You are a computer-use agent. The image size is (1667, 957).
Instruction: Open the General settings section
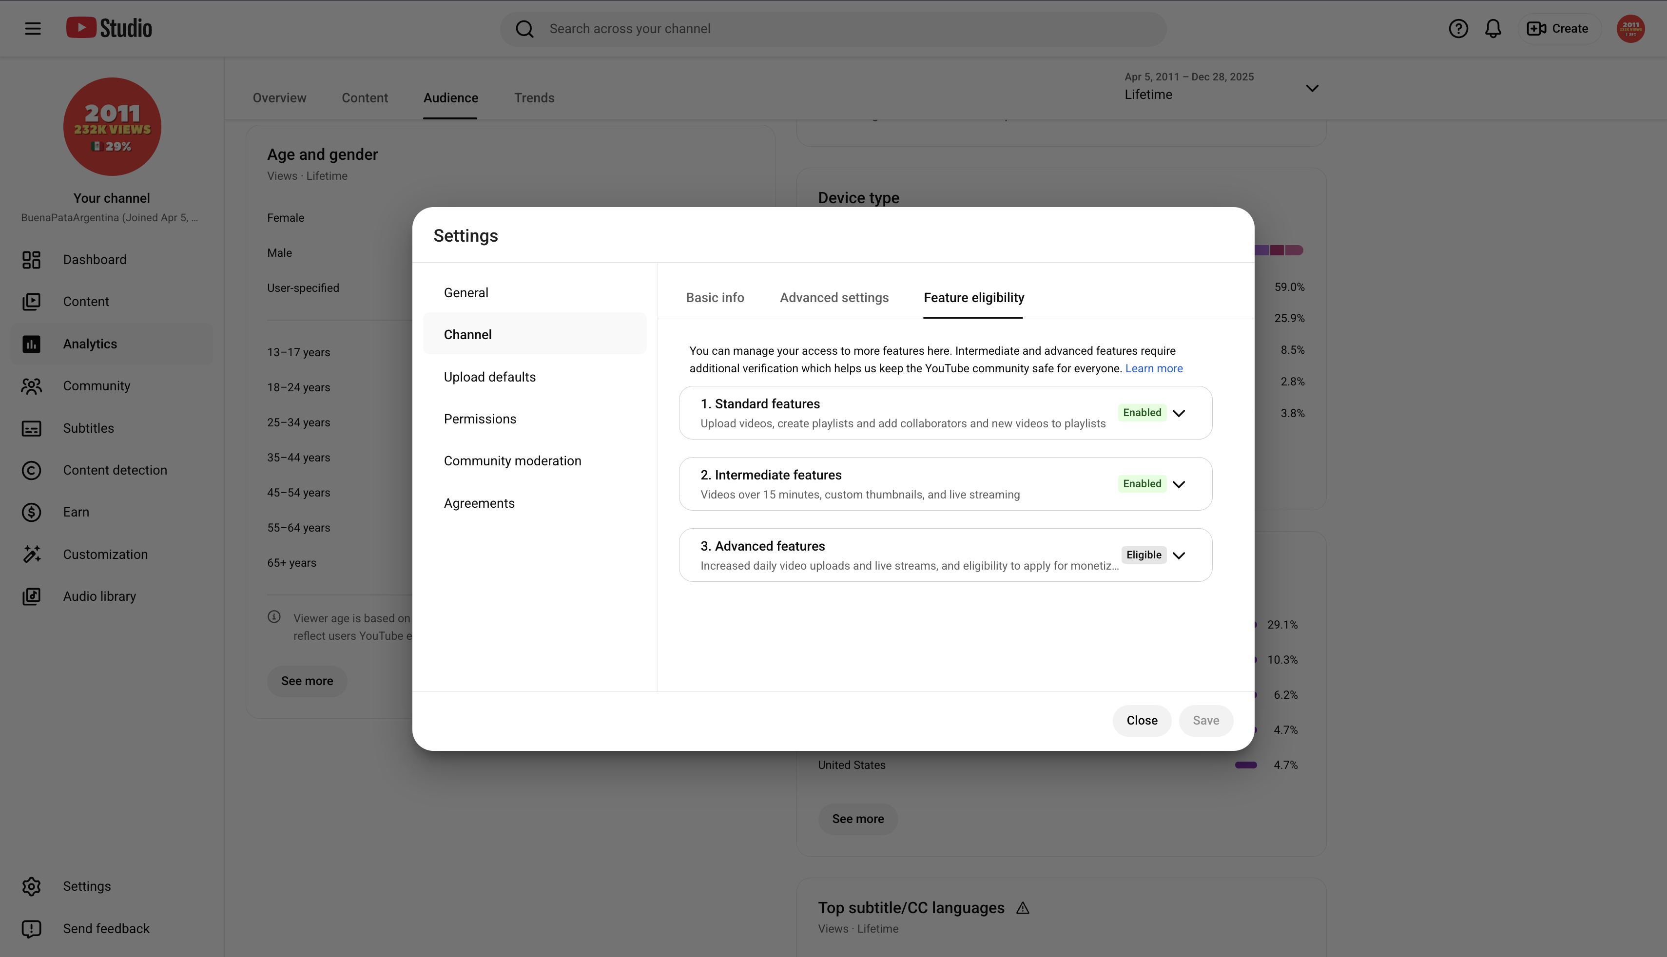tap(534, 292)
